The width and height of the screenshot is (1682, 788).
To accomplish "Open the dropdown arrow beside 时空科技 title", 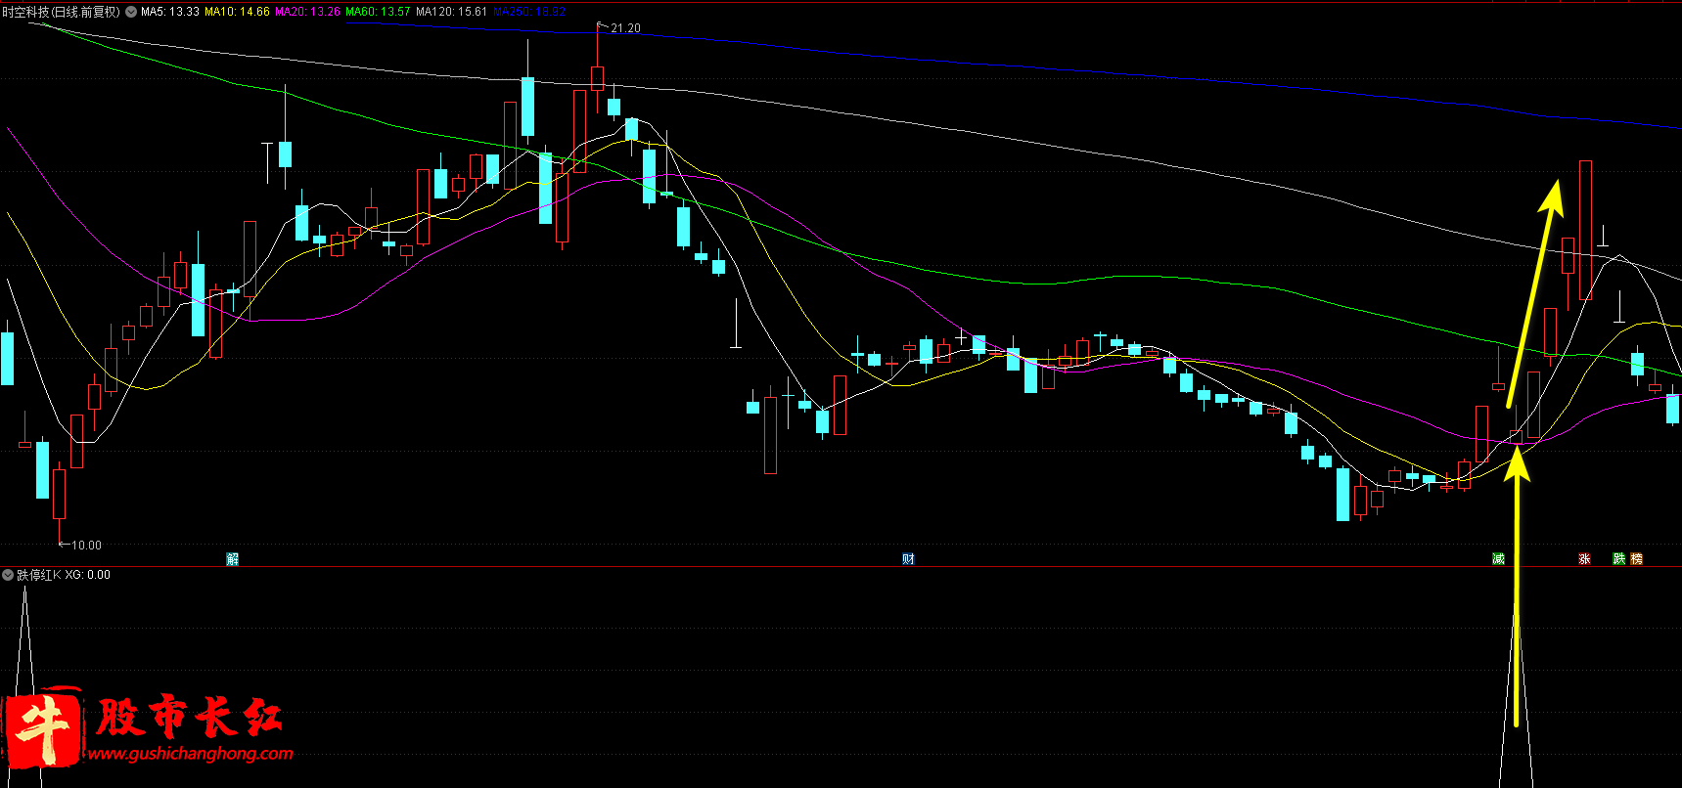I will click(131, 12).
